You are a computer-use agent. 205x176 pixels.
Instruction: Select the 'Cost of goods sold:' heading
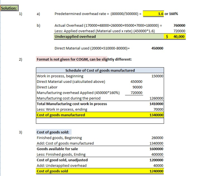pyautogui.click(x=53, y=132)
